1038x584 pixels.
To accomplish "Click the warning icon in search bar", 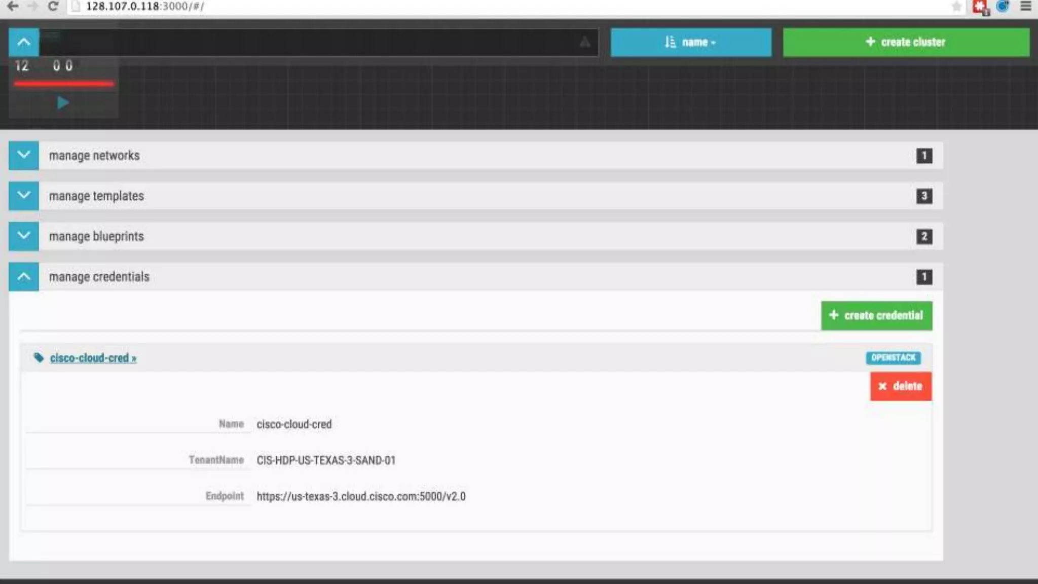I will [x=584, y=42].
